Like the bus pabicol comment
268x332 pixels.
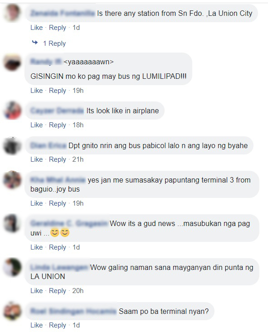36,159
